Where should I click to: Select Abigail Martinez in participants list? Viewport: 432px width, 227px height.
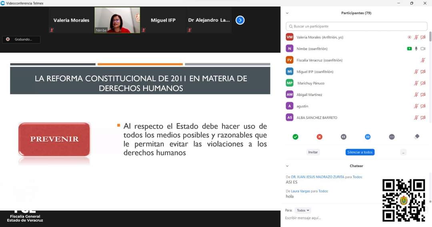coord(309,95)
